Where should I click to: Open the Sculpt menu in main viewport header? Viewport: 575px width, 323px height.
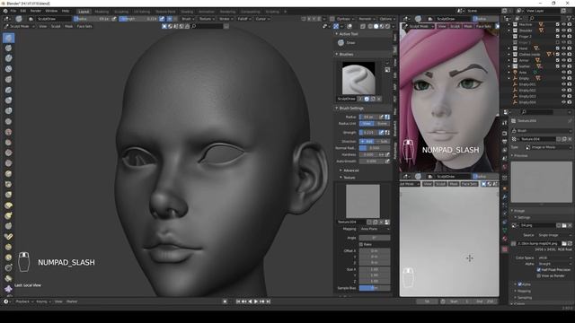[x=56, y=26]
